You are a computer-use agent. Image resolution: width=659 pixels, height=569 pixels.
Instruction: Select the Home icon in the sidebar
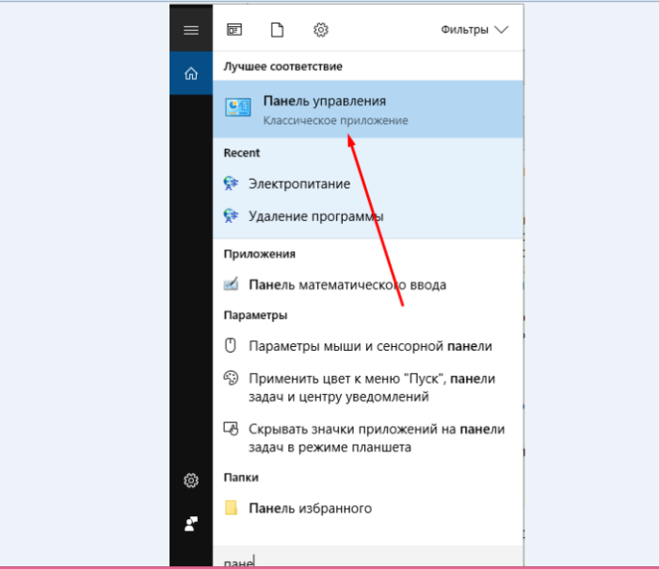[191, 73]
